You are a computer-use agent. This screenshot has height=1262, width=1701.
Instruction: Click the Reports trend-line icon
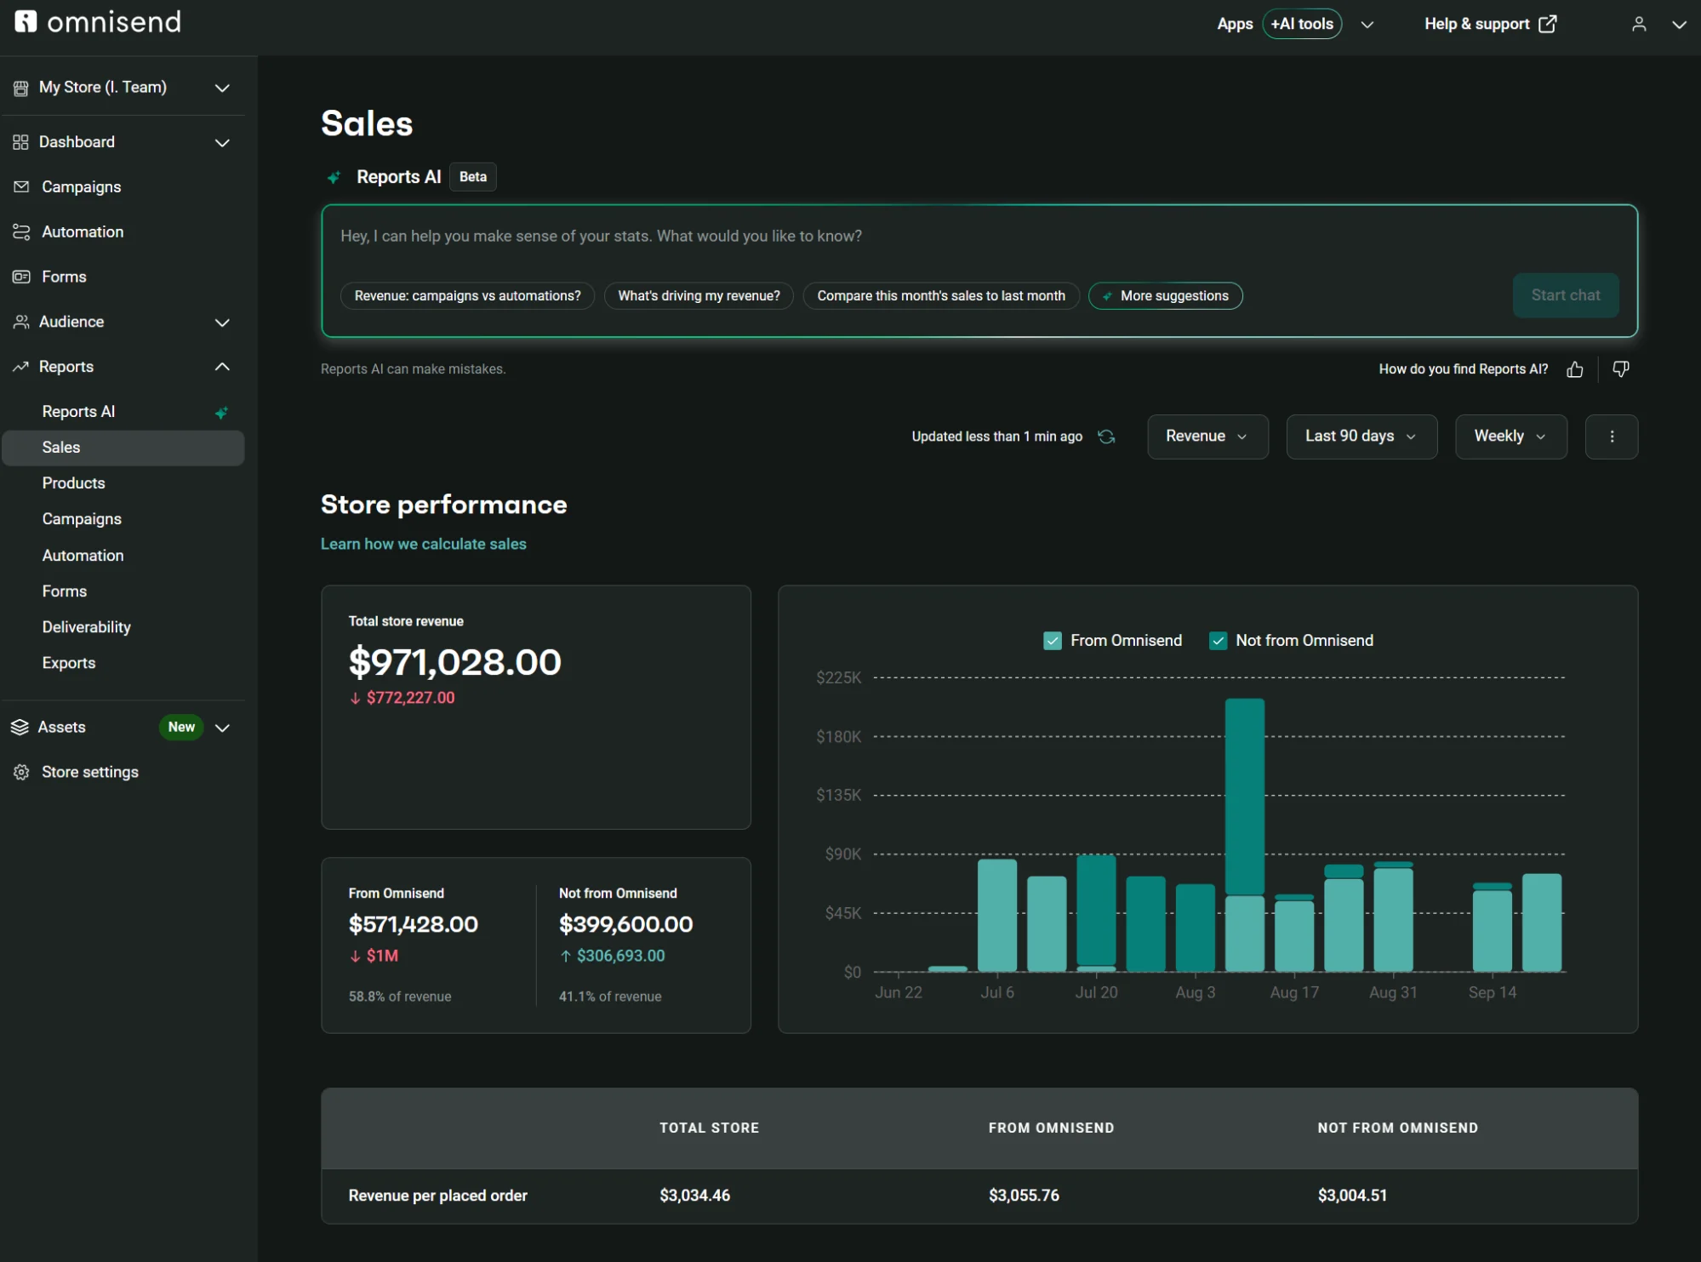[20, 367]
